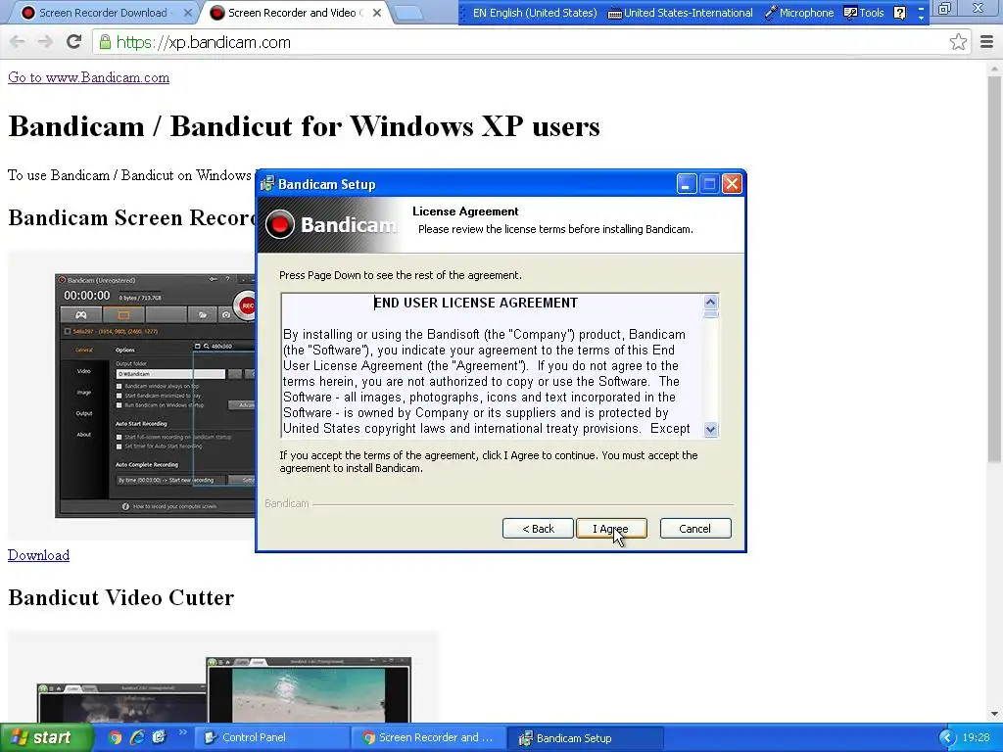Minimize the Bandicam Setup dialog

pos(687,184)
